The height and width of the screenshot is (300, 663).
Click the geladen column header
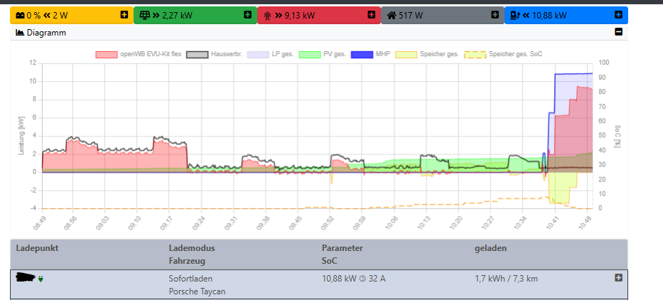[490, 248]
